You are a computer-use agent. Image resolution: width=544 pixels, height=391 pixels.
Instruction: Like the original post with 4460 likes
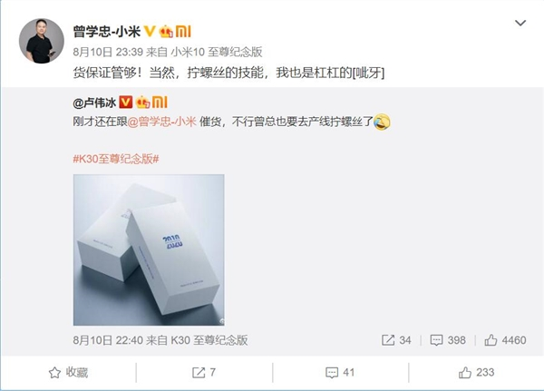[x=506, y=340]
